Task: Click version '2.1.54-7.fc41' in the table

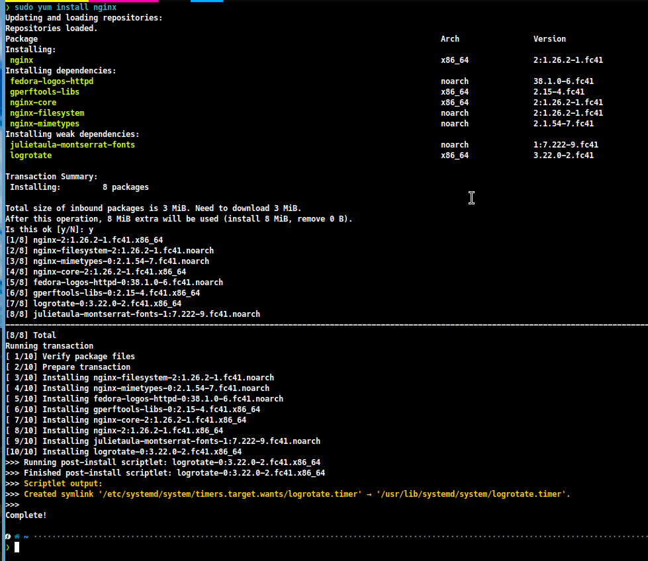Action: point(563,124)
